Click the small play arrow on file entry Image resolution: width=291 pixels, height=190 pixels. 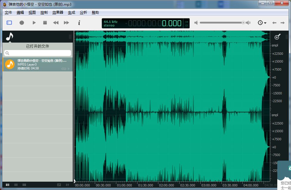(69, 69)
